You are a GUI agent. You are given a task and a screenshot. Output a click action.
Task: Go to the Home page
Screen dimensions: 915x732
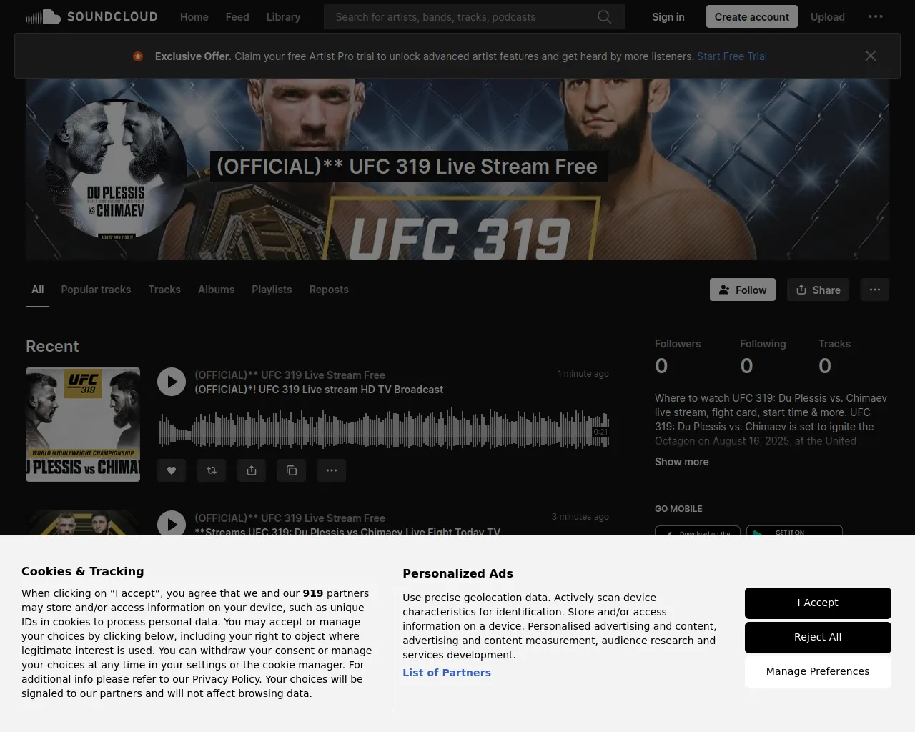pyautogui.click(x=194, y=16)
